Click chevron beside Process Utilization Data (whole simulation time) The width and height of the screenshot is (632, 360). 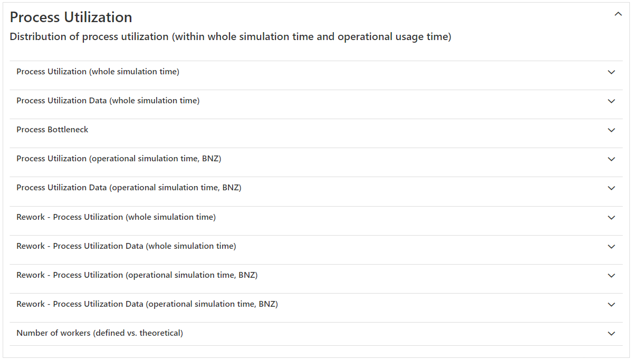coord(611,101)
